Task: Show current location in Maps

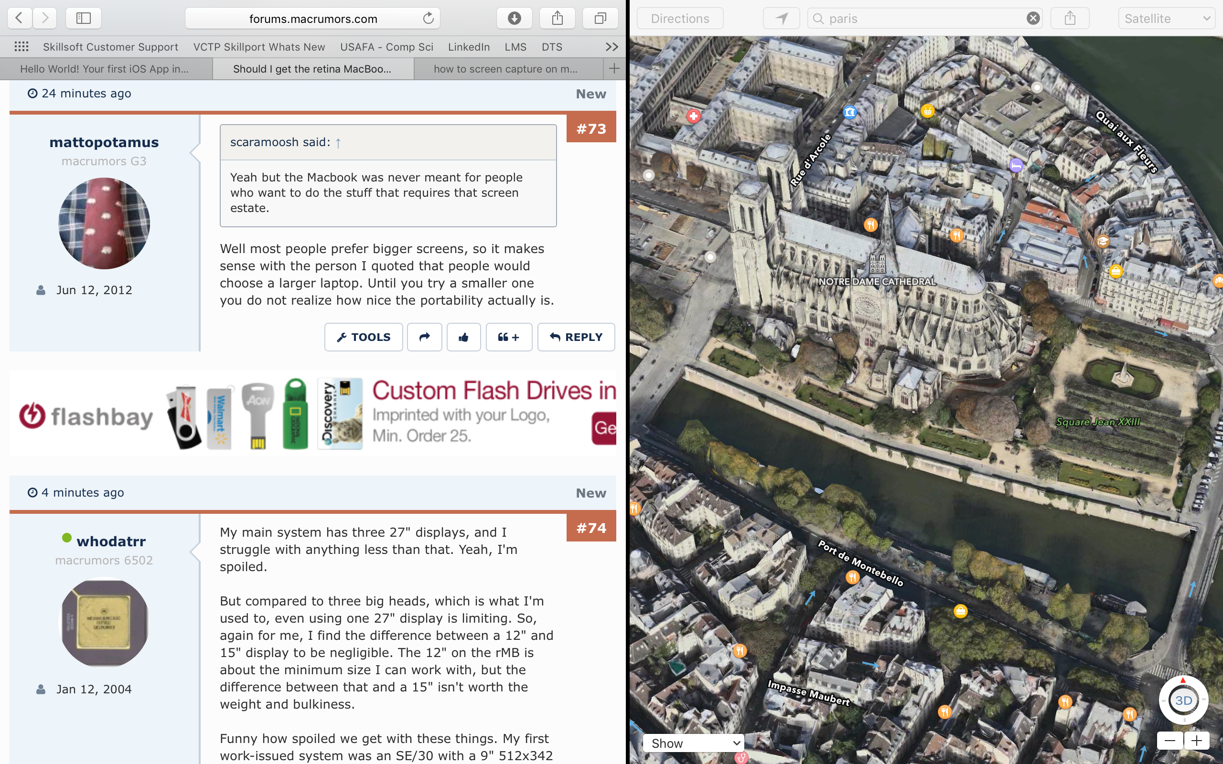Action: 781,18
